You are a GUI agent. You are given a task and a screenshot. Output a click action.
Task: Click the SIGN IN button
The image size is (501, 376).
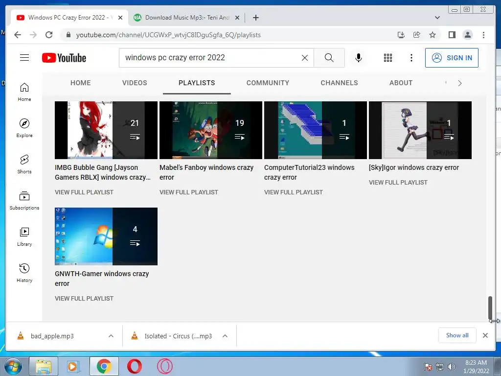pyautogui.click(x=452, y=58)
